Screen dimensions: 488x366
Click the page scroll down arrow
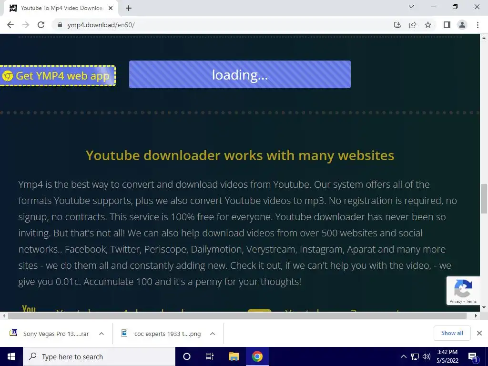pyautogui.click(x=484, y=307)
